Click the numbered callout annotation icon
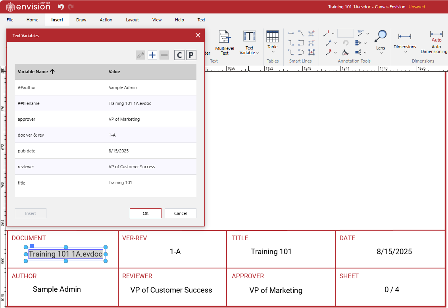The width and height of the screenshot is (448, 308). (x=326, y=33)
